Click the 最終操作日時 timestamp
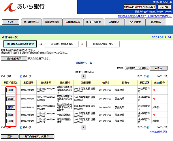The image size is (173, 141). click(153, 12)
